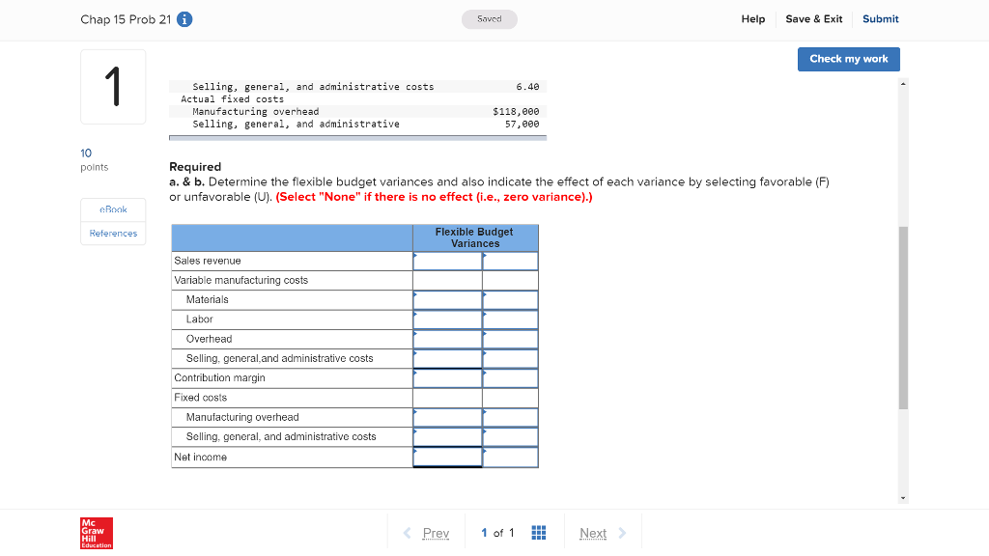Image resolution: width=989 pixels, height=556 pixels.
Task: Click the info icon beside "Chap 15 Prob 21"
Action: coord(184,18)
